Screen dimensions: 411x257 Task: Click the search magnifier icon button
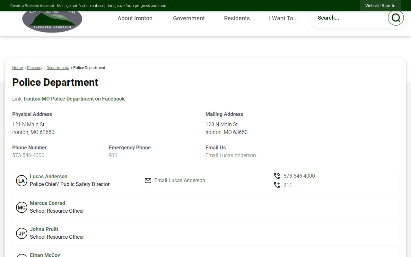coord(396,18)
